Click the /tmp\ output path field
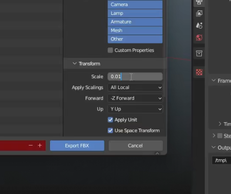Image resolution: width=231 pixels, height=194 pixels. (222, 160)
